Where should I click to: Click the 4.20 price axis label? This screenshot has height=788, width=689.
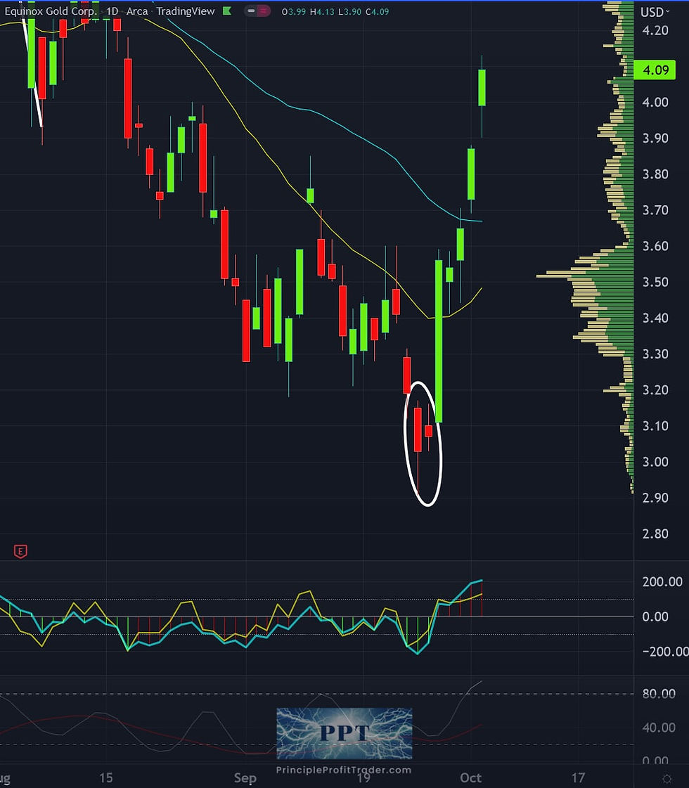point(655,30)
